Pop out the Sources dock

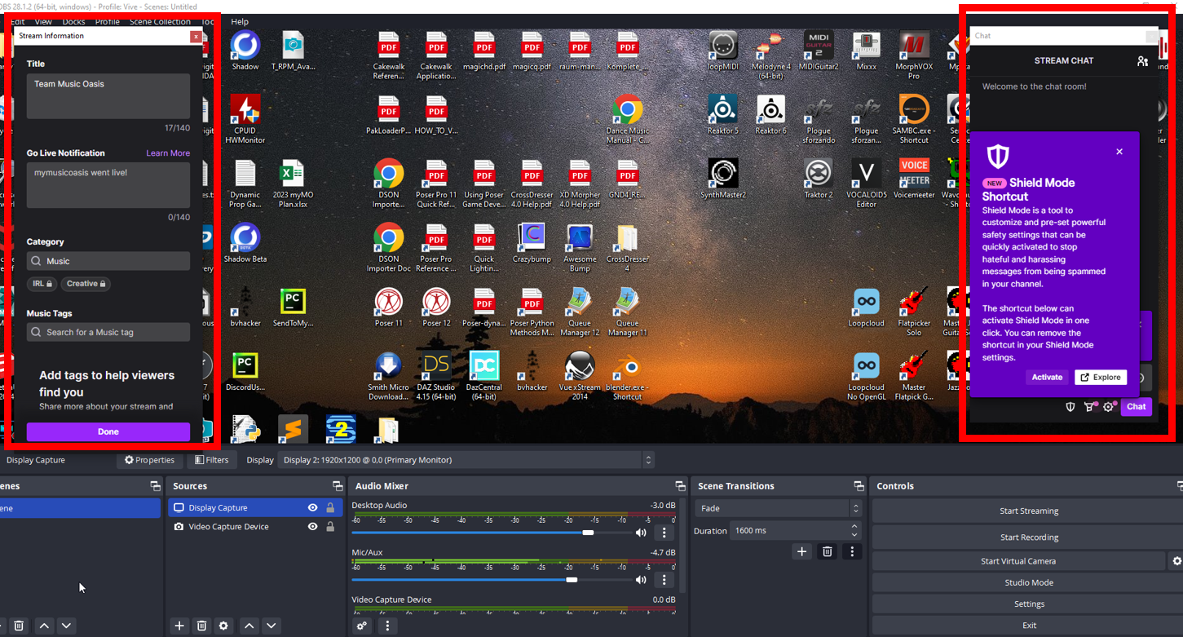[x=338, y=486]
